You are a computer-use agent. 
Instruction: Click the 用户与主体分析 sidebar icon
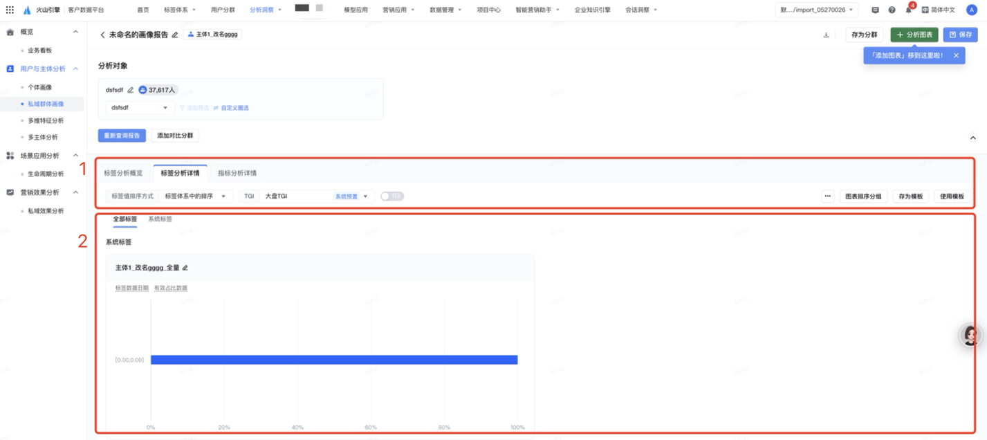click(10, 68)
